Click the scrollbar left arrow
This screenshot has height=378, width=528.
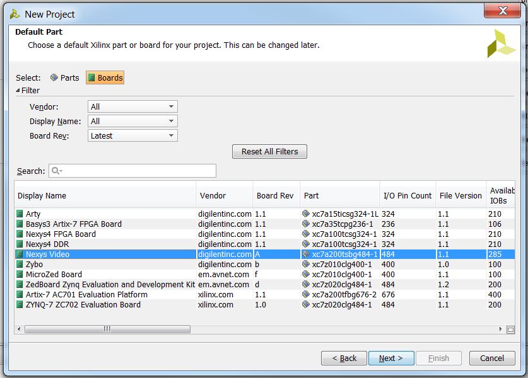click(19, 329)
